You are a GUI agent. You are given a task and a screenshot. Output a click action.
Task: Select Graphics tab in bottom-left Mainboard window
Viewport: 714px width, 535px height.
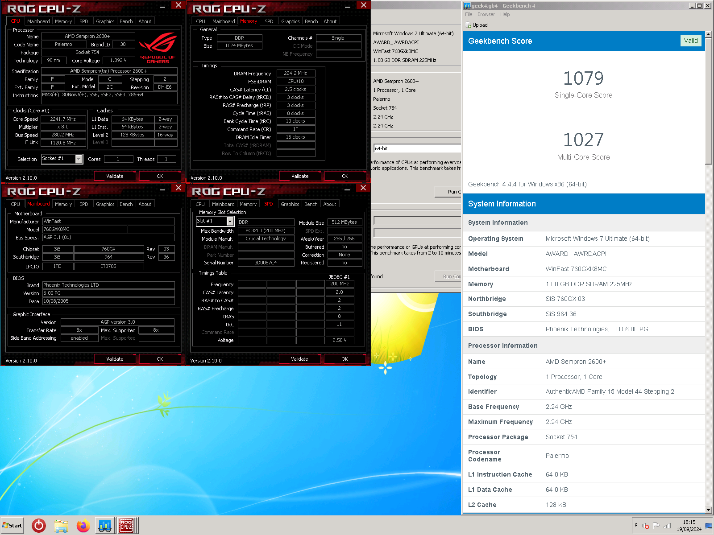point(105,204)
